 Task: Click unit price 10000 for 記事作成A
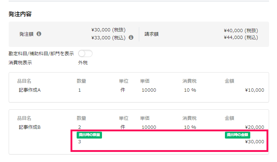[x=149, y=90]
